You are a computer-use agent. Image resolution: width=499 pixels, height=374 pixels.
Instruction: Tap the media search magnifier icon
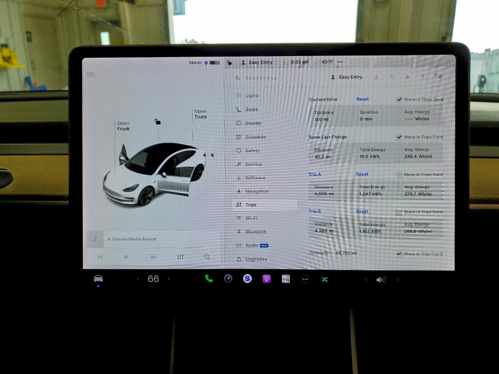pyautogui.click(x=207, y=257)
